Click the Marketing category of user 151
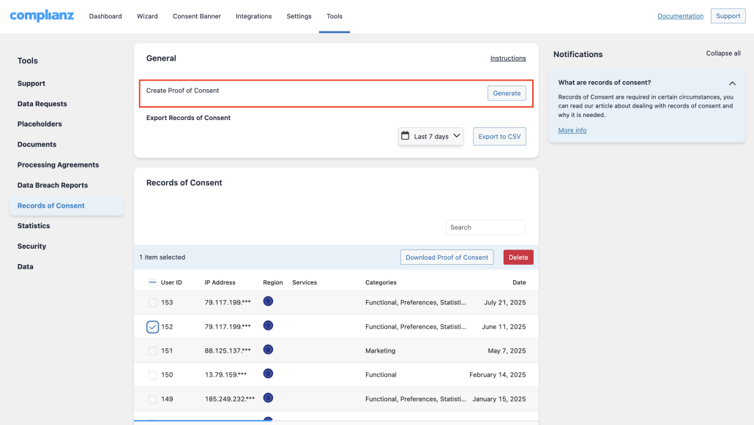Image resolution: width=754 pixels, height=425 pixels. tap(381, 351)
